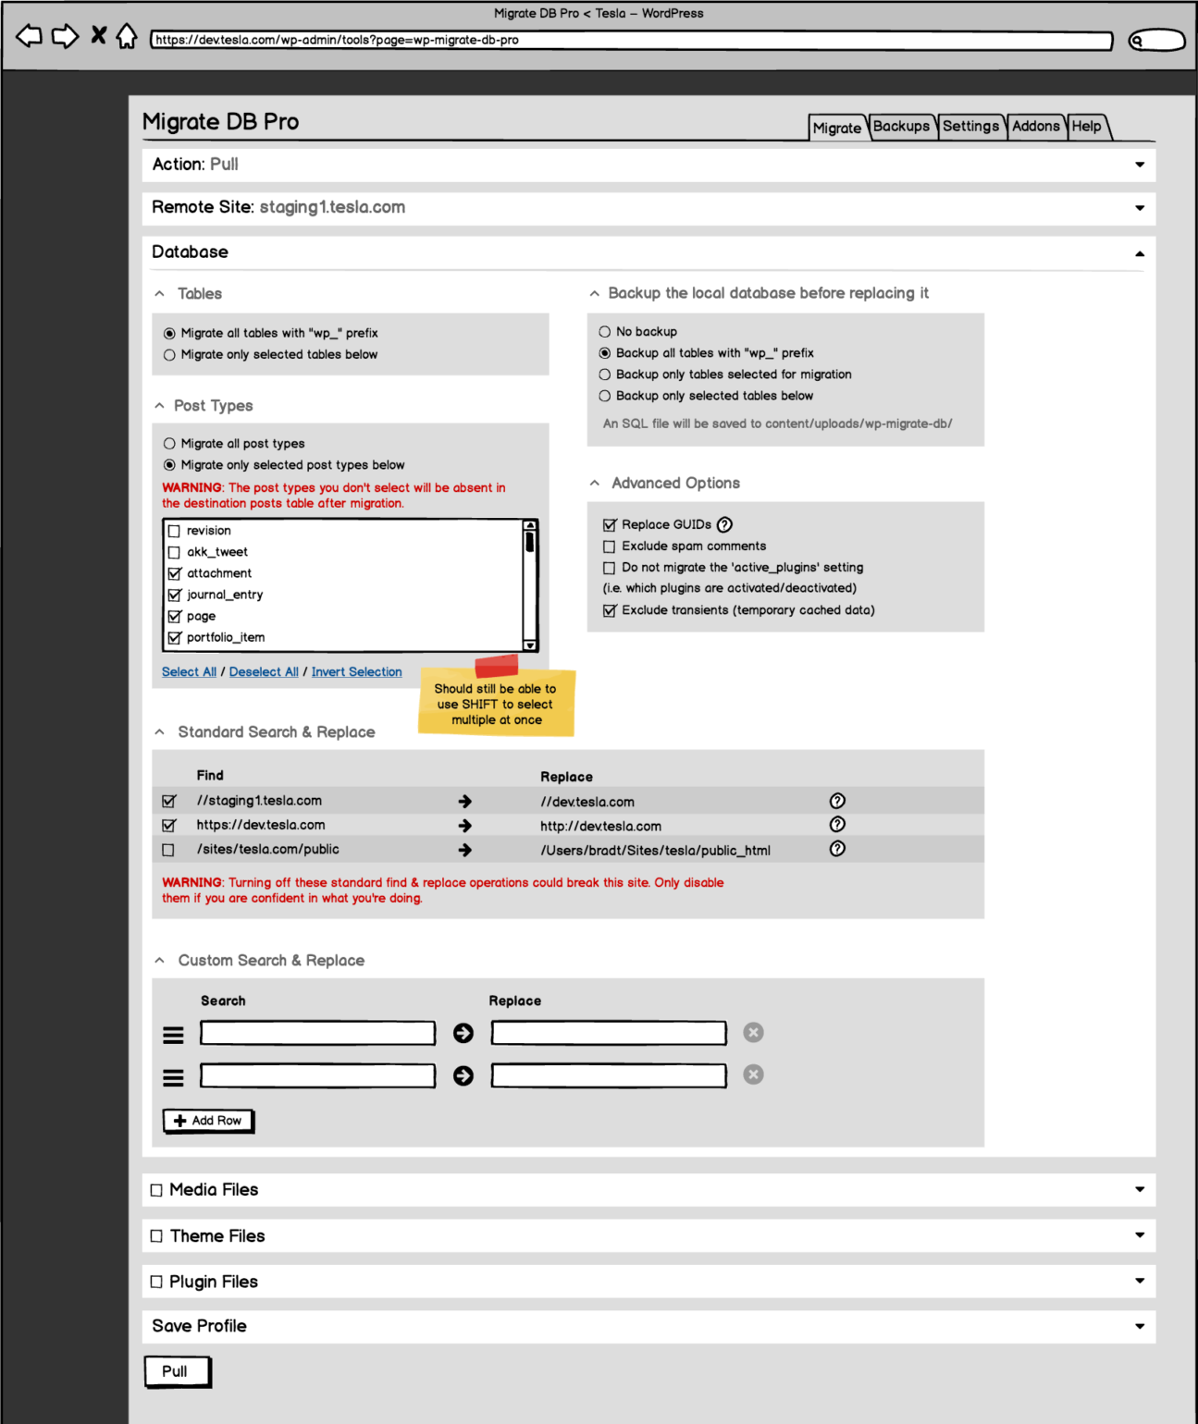The height and width of the screenshot is (1424, 1198).
Task: Go to the browser home icon
Action: [x=127, y=36]
